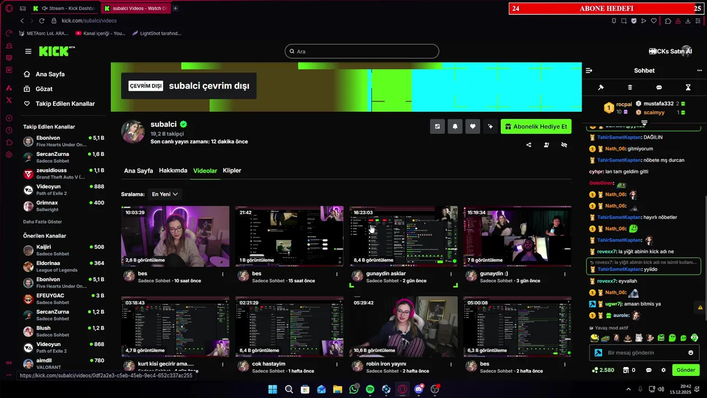This screenshot has height=398, width=707.
Task: Open chat three-dot options menu
Action: pos(699,71)
